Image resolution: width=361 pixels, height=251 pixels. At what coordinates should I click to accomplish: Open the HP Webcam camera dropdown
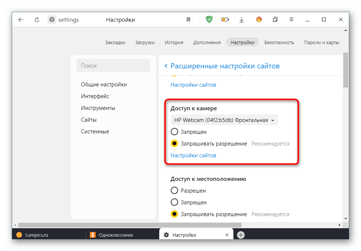pyautogui.click(x=224, y=120)
